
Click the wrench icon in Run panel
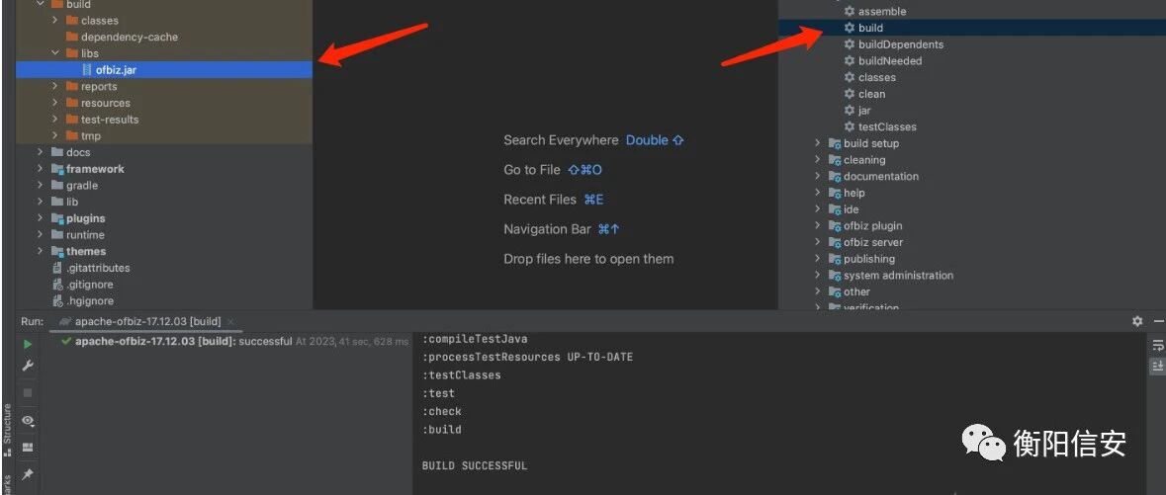coord(28,366)
